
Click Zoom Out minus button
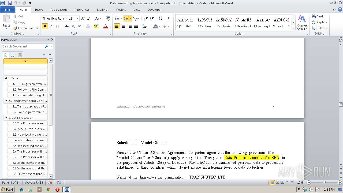coord(309,183)
